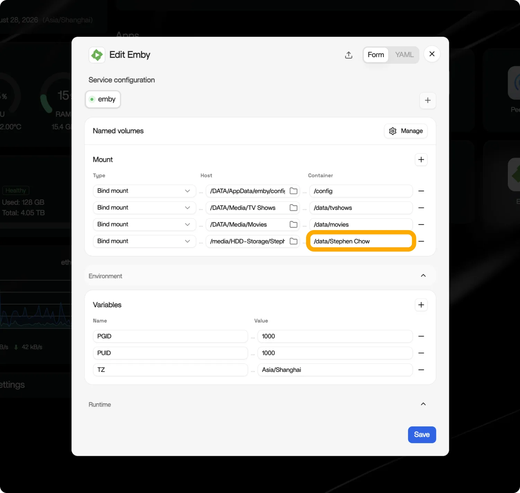This screenshot has width=520, height=493.
Task: Open mount type dropdown for /data/tvshows row
Action: coord(145,208)
